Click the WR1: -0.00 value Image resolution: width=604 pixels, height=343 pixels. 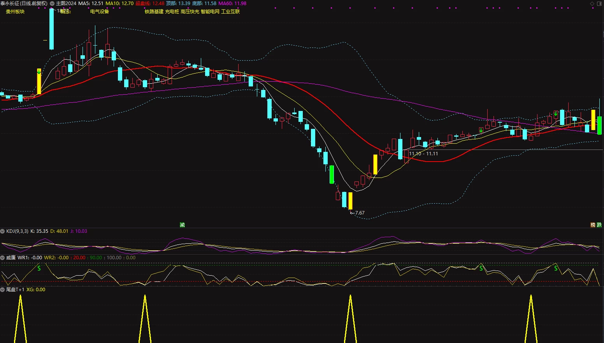point(30,258)
